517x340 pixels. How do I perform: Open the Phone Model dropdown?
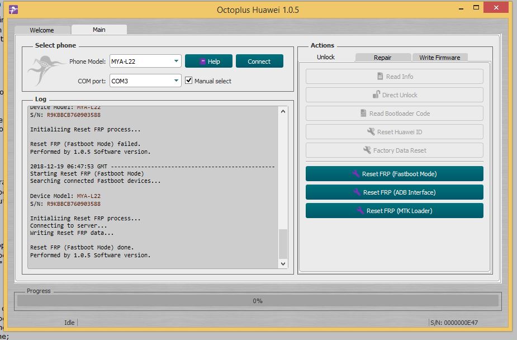pyautogui.click(x=145, y=61)
